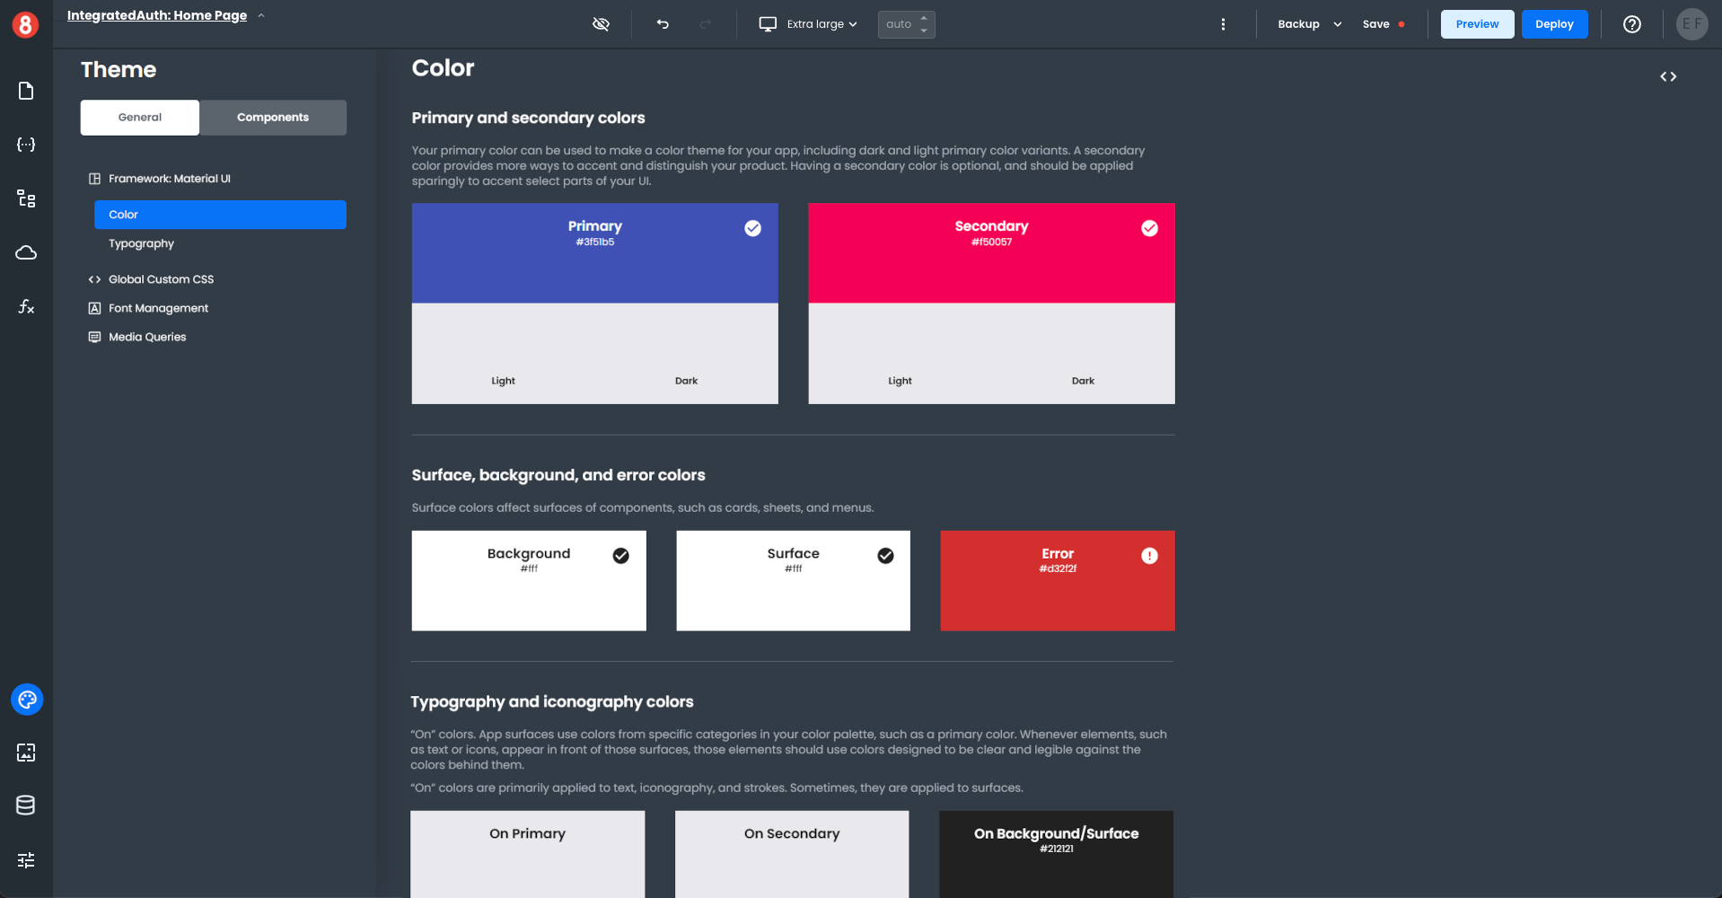Switch to the Components tab
This screenshot has height=898, width=1722.
coord(273,118)
